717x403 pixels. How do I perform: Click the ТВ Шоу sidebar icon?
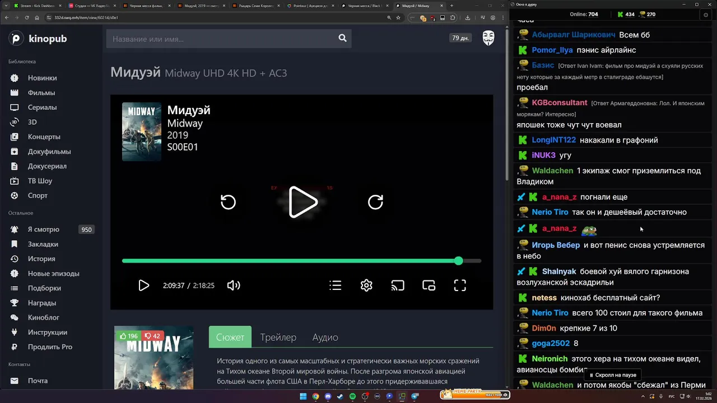[x=15, y=181]
